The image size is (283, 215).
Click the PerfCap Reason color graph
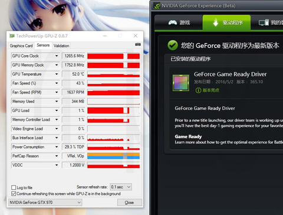coord(114,156)
